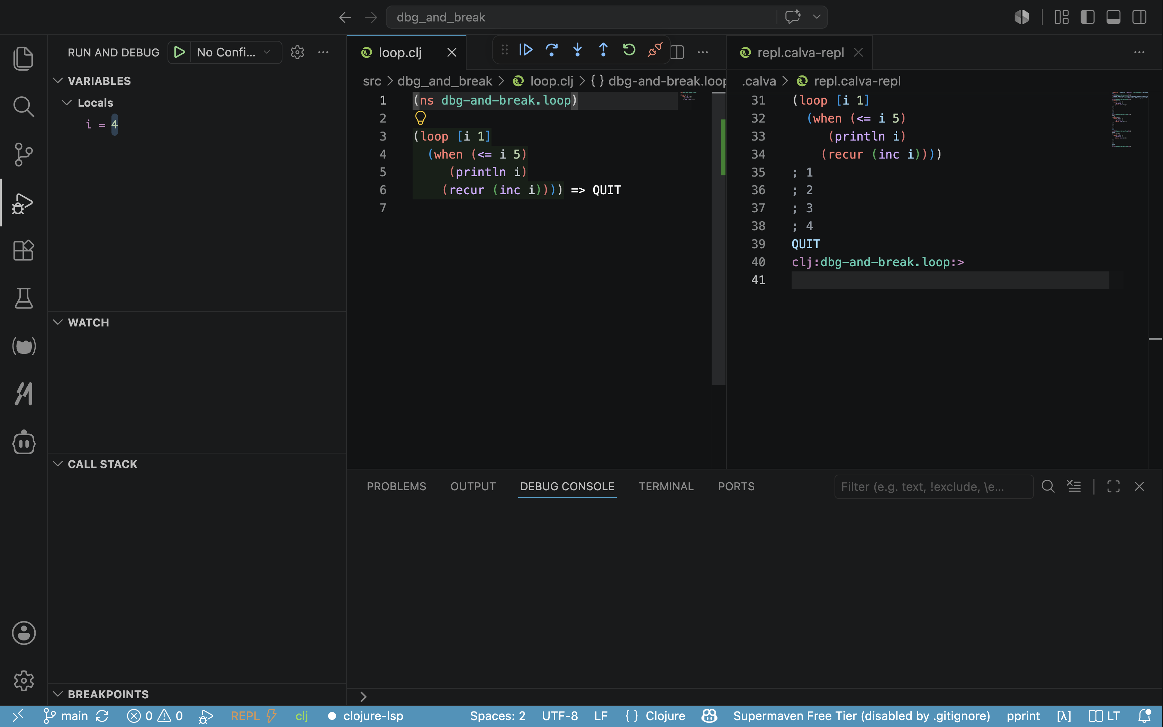The height and width of the screenshot is (727, 1163).
Task: Toggle the secondary side bar
Action: tap(1139, 17)
